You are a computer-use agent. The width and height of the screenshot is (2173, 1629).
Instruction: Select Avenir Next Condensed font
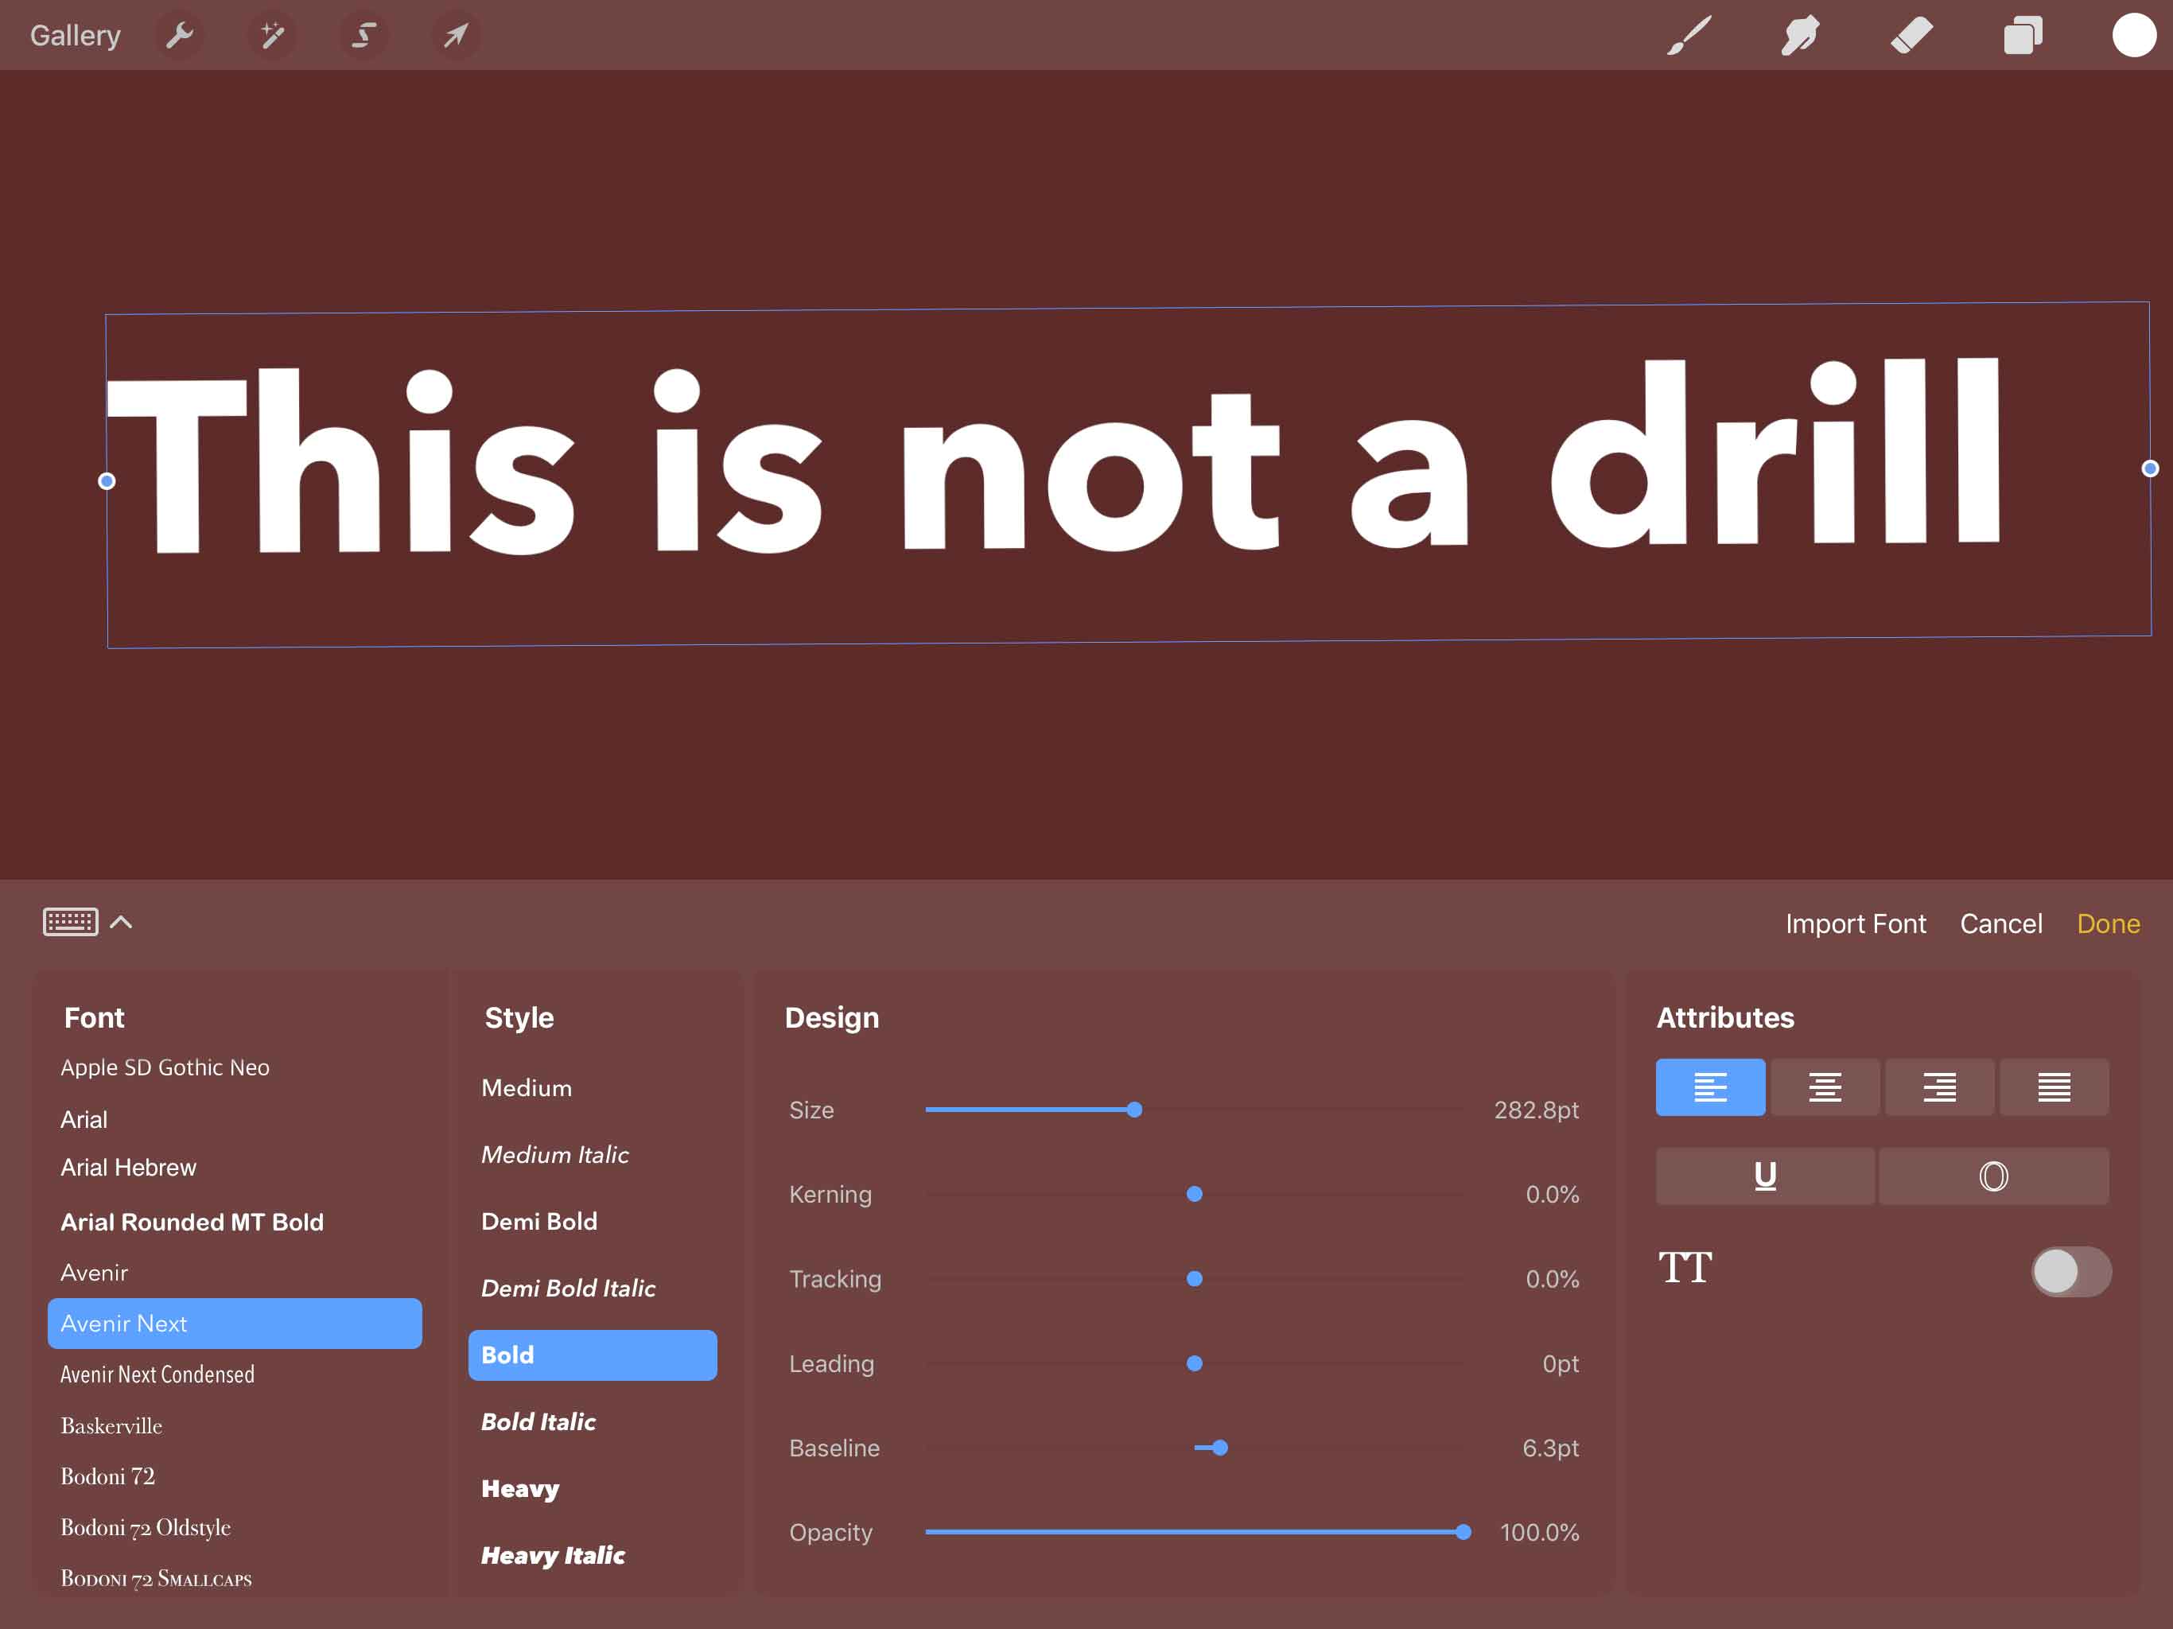pyautogui.click(x=157, y=1374)
